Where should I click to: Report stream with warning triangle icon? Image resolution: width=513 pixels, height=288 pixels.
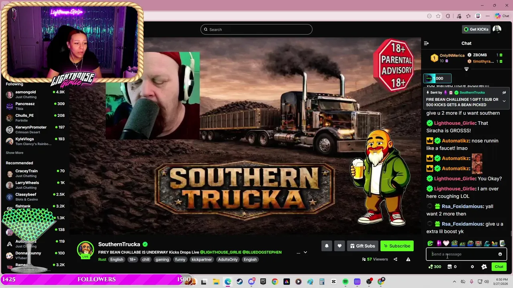408,259
